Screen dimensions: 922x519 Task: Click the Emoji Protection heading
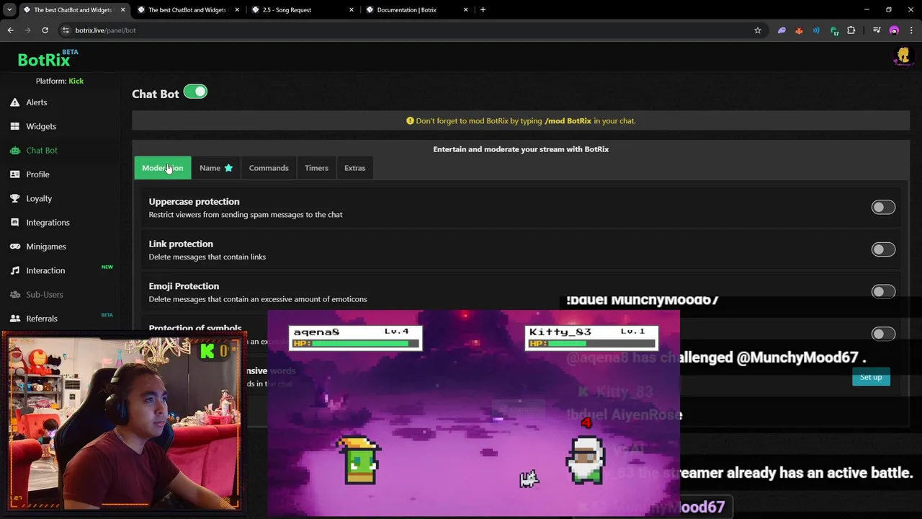pos(184,286)
